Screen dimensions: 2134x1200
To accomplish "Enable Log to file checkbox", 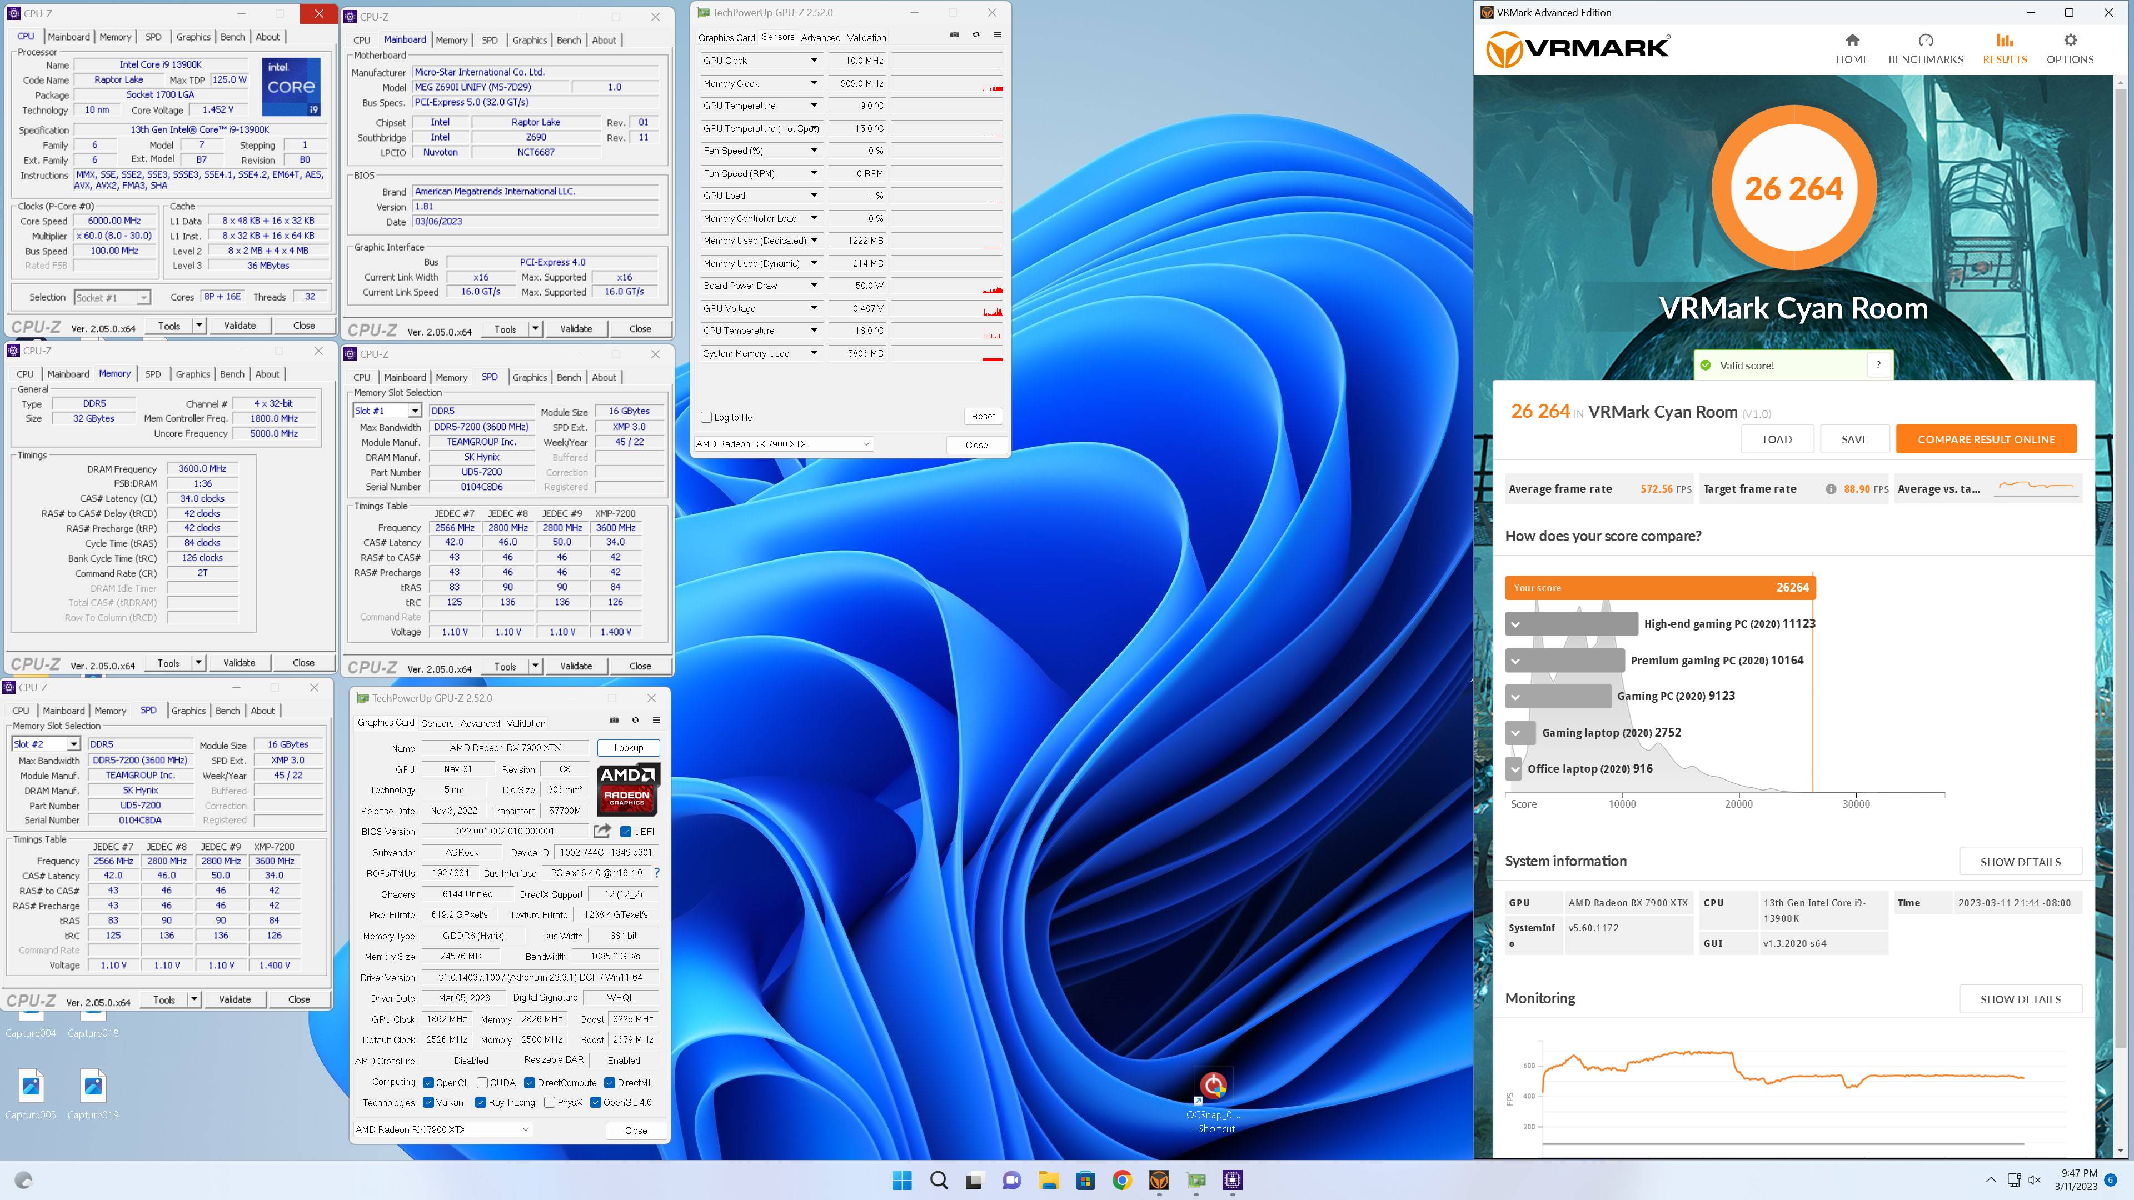I will [x=707, y=417].
